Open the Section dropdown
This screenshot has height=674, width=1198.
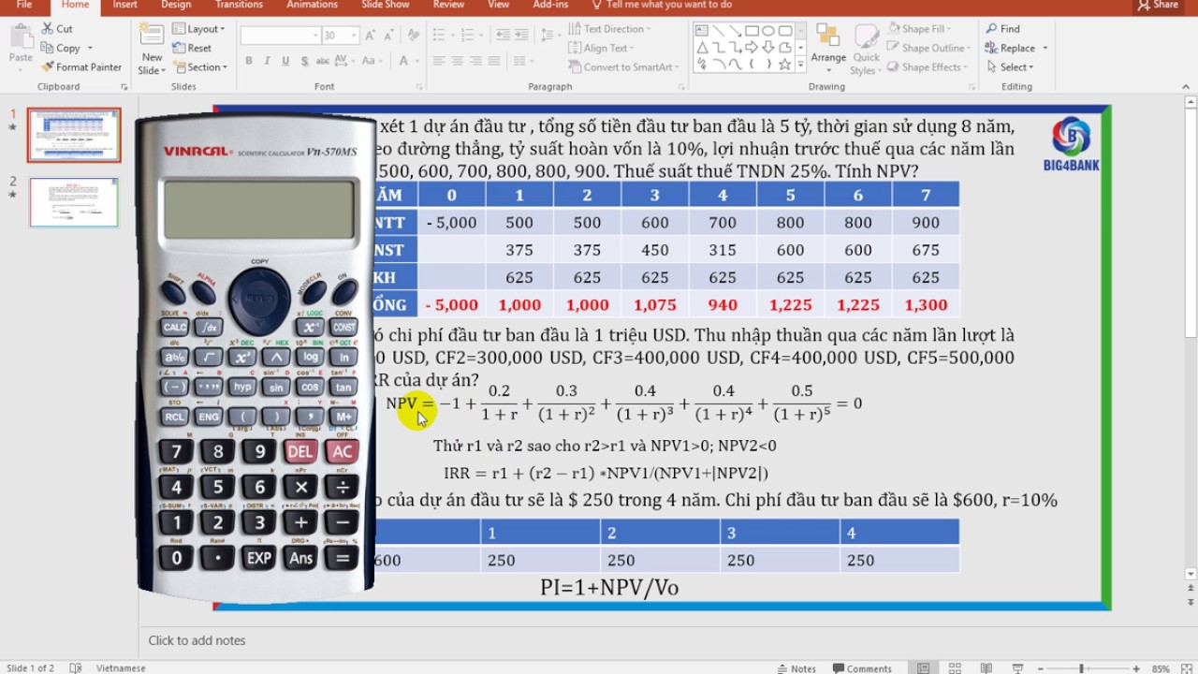pos(200,67)
